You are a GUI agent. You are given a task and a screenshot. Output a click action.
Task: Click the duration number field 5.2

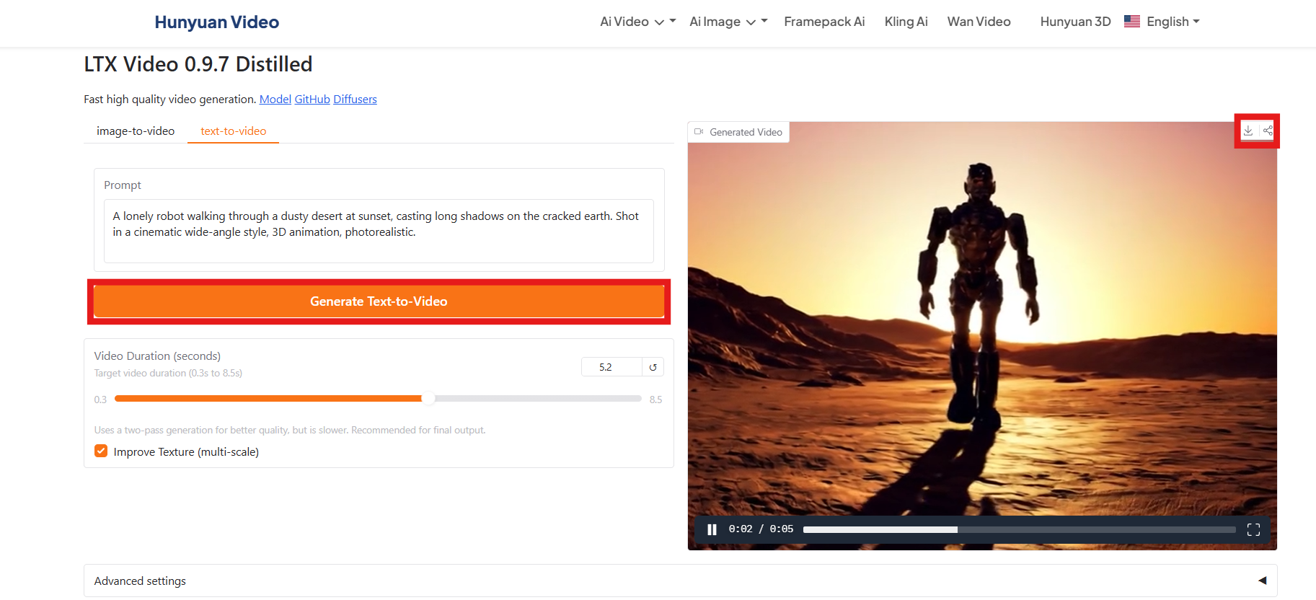pos(611,367)
